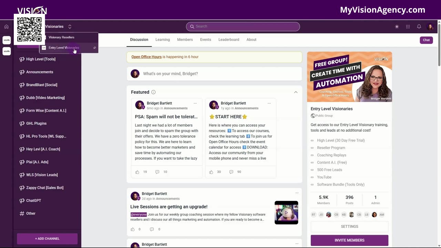
Task: Click the 5.9K Members stat
Action: 324,199
